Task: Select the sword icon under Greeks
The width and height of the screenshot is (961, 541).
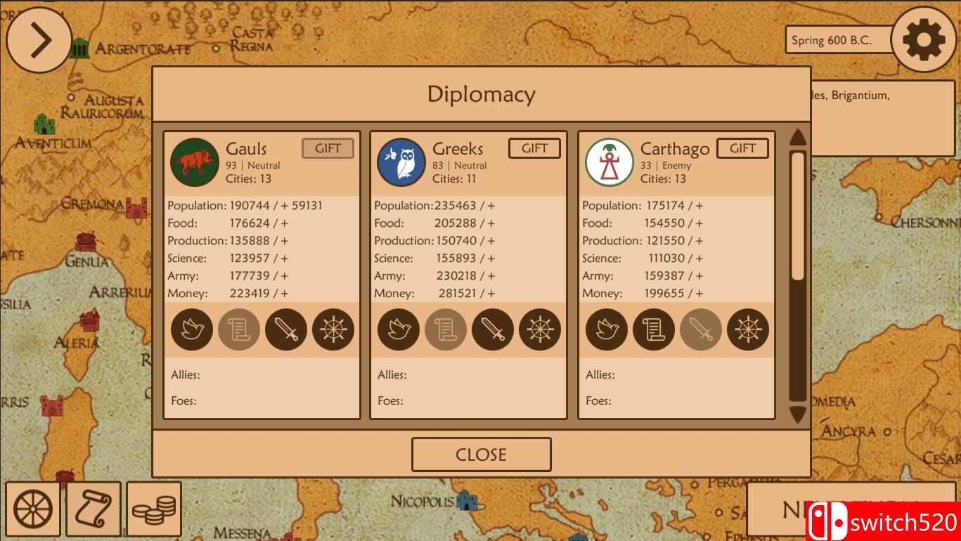Action: (493, 330)
